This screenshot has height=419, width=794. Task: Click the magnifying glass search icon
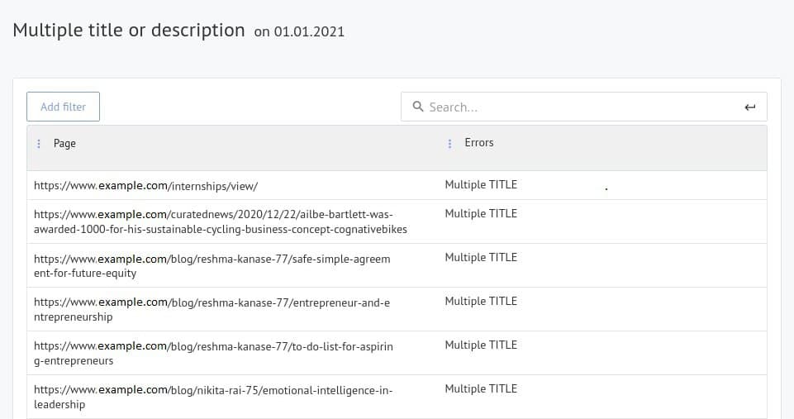coord(418,107)
